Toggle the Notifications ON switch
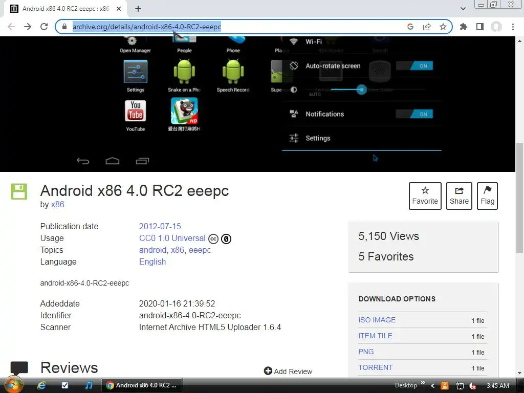The height and width of the screenshot is (393, 524). click(414, 114)
